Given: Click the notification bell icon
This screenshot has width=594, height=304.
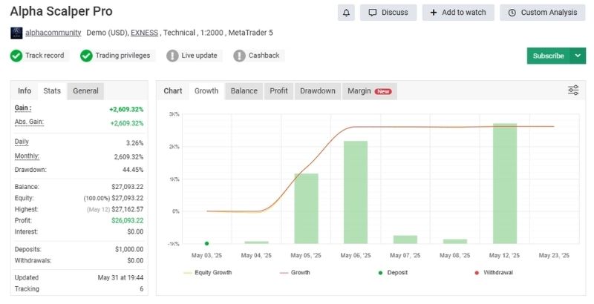Looking at the screenshot, I should tap(345, 13).
